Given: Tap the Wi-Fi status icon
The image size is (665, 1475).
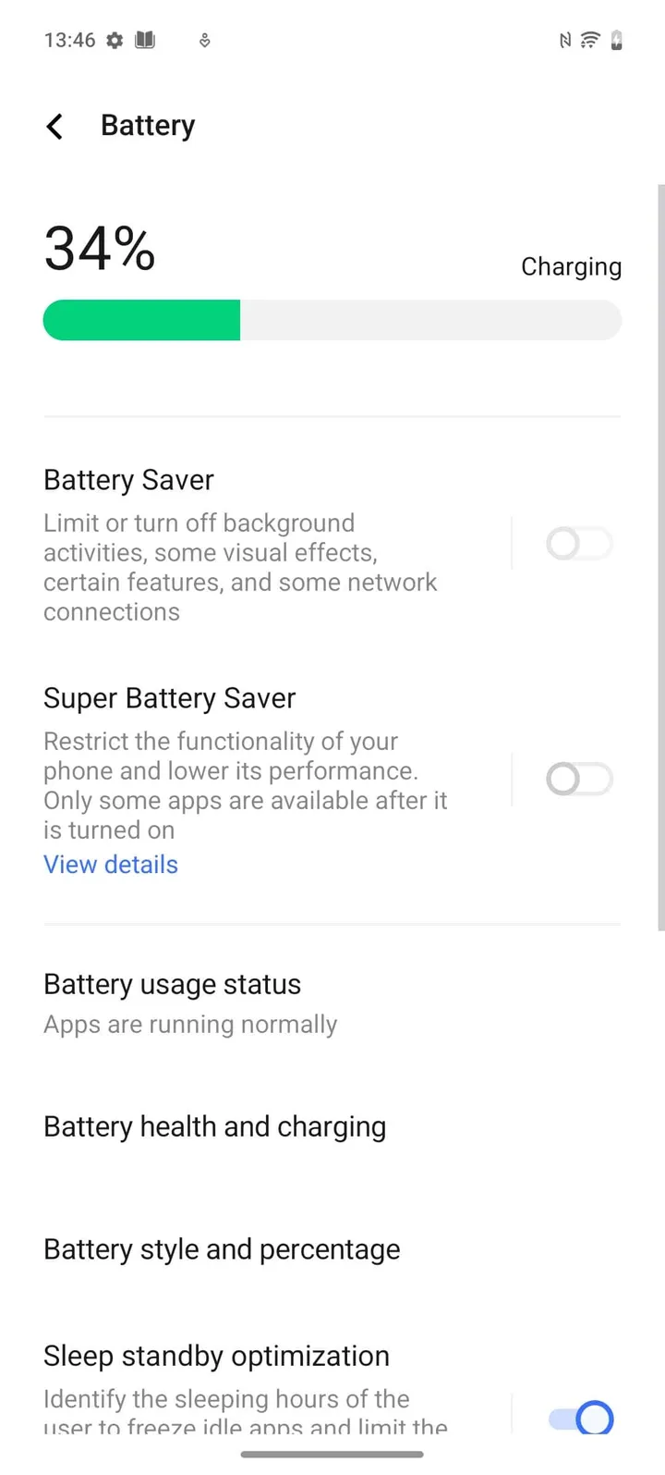Looking at the screenshot, I should (x=590, y=40).
